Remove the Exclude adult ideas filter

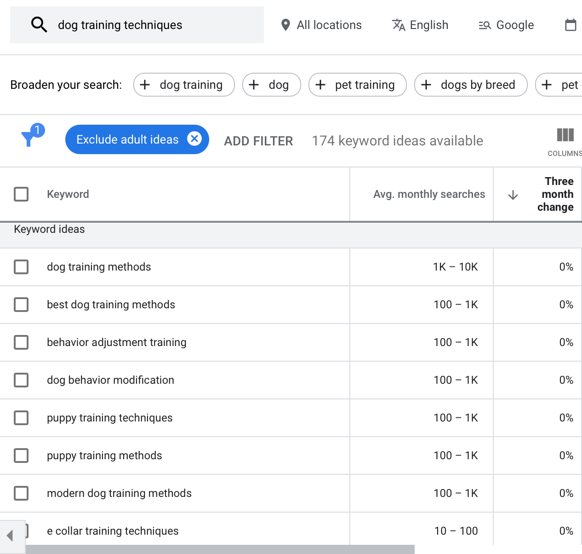point(194,138)
